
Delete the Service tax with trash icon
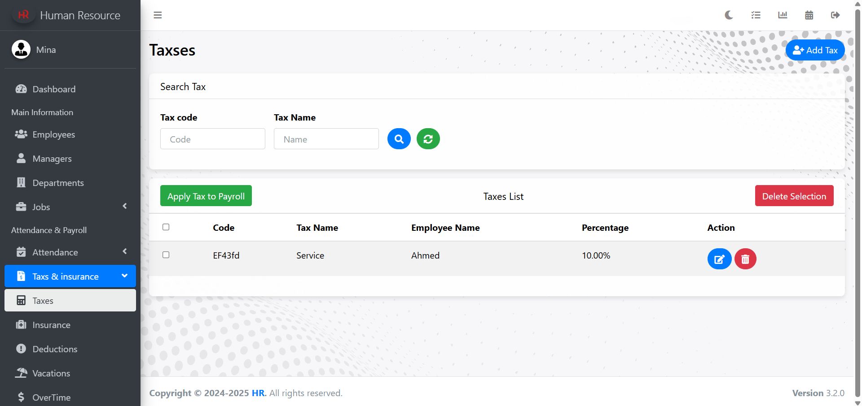click(x=745, y=259)
